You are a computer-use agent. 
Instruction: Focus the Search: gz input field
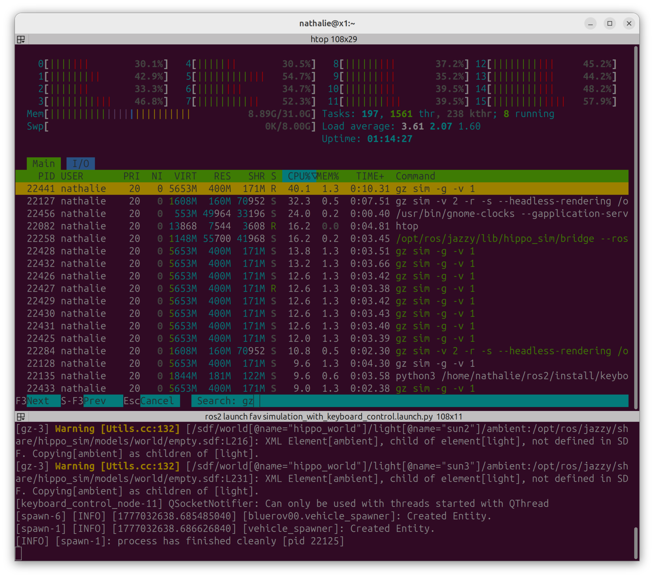pos(410,401)
